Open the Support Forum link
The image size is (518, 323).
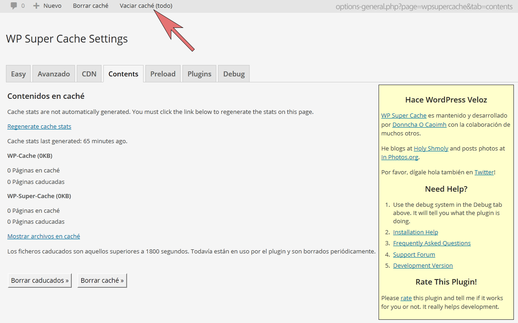[x=414, y=254]
